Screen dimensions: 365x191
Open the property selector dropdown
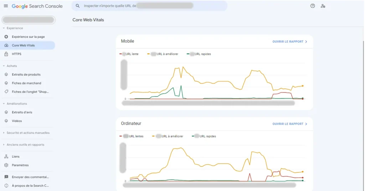click(29, 20)
